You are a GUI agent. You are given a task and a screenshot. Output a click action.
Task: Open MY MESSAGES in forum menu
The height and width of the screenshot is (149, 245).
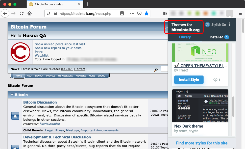pyautogui.click(x=65, y=76)
